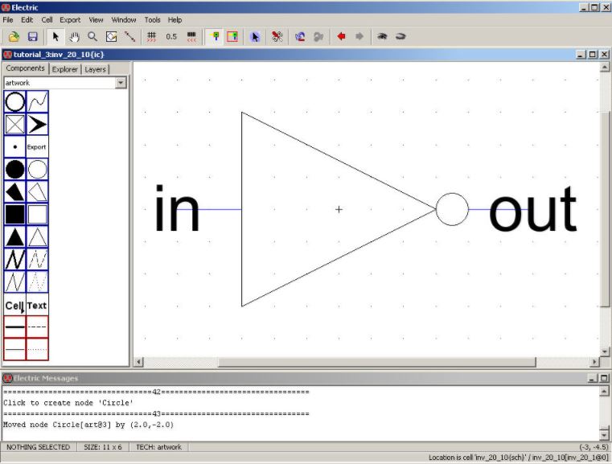Switch to the Explorer tab

coord(65,69)
